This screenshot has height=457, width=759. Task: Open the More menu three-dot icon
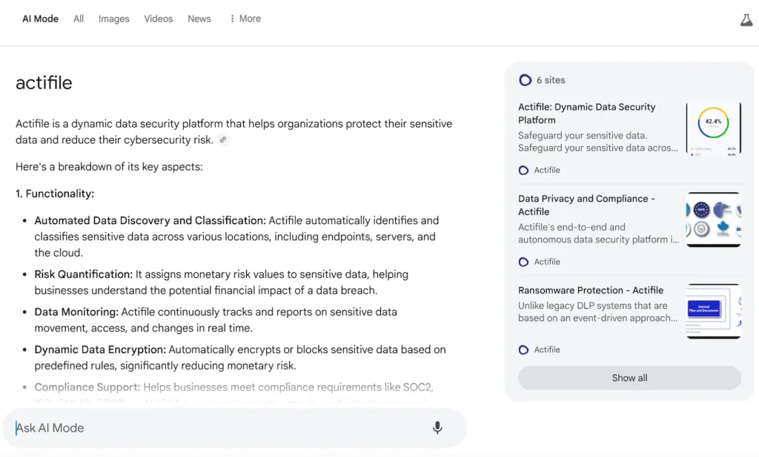pyautogui.click(x=232, y=19)
